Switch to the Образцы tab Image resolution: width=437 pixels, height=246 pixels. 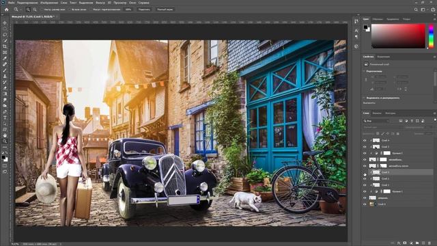[x=378, y=19]
